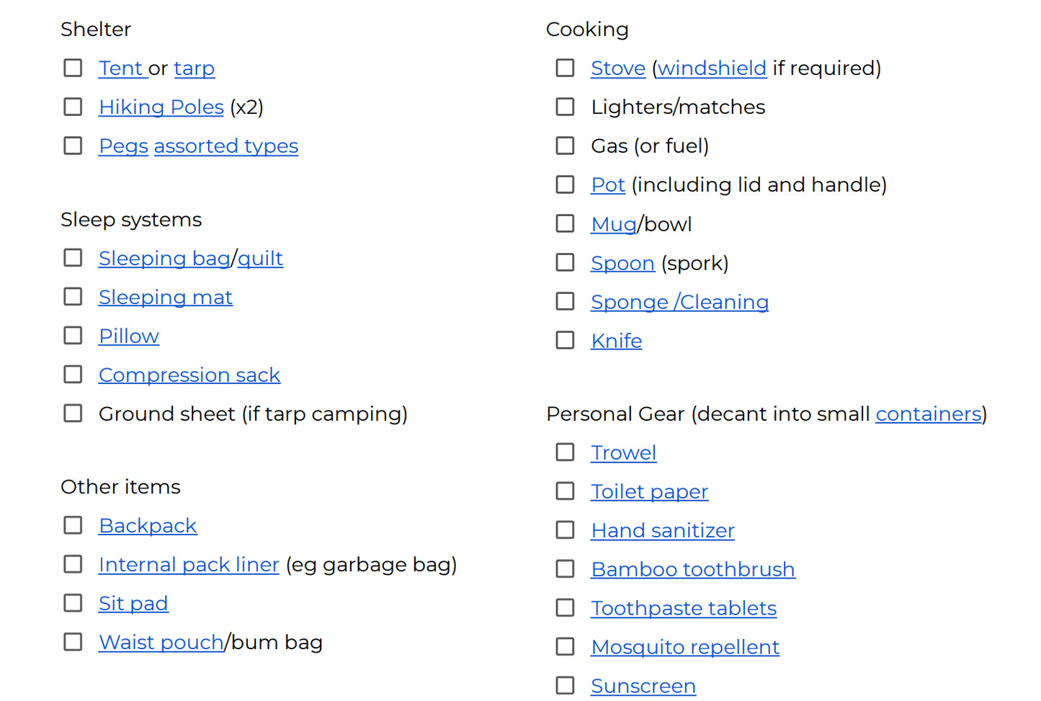Check the Lighters/matches checkbox
This screenshot has width=1041, height=701.
point(565,106)
